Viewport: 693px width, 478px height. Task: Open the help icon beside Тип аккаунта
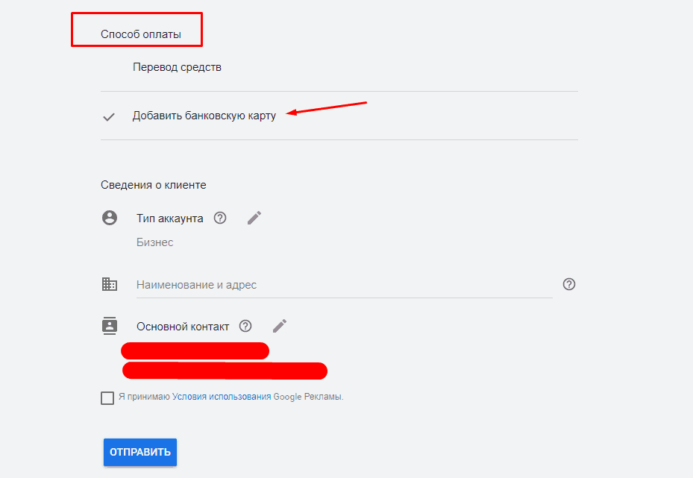click(219, 218)
